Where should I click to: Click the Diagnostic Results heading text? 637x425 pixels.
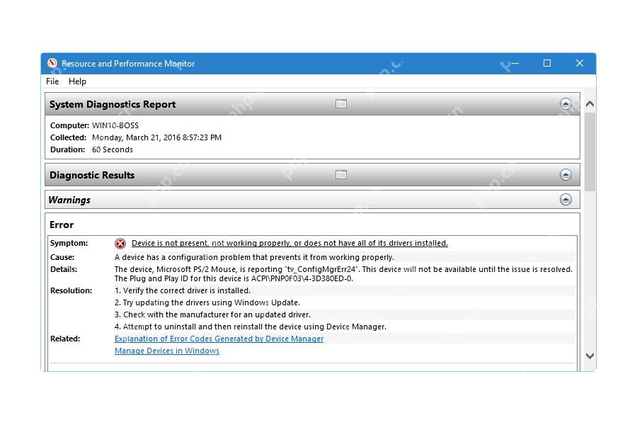click(x=92, y=175)
